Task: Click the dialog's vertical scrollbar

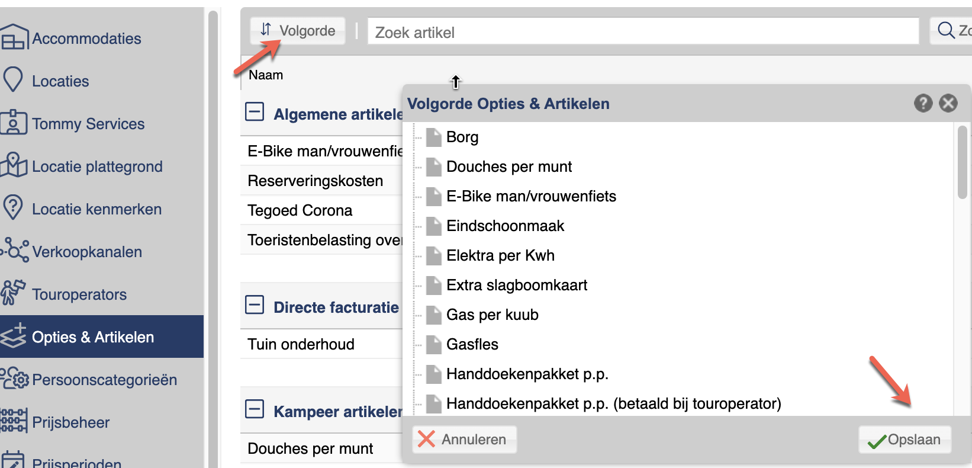Action: tap(963, 162)
